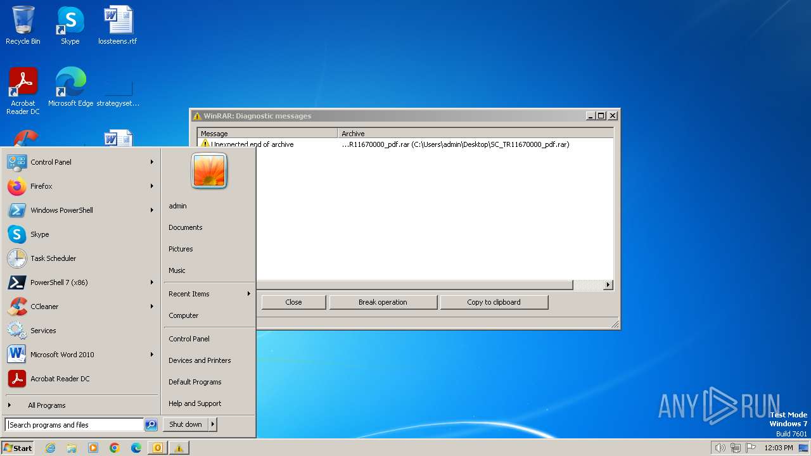Switch to the Outlook taskbar item
The image size is (811, 456).
pos(158,448)
